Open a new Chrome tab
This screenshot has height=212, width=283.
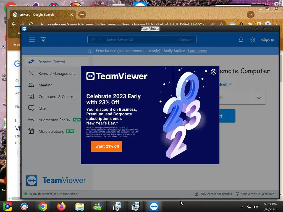point(82,15)
